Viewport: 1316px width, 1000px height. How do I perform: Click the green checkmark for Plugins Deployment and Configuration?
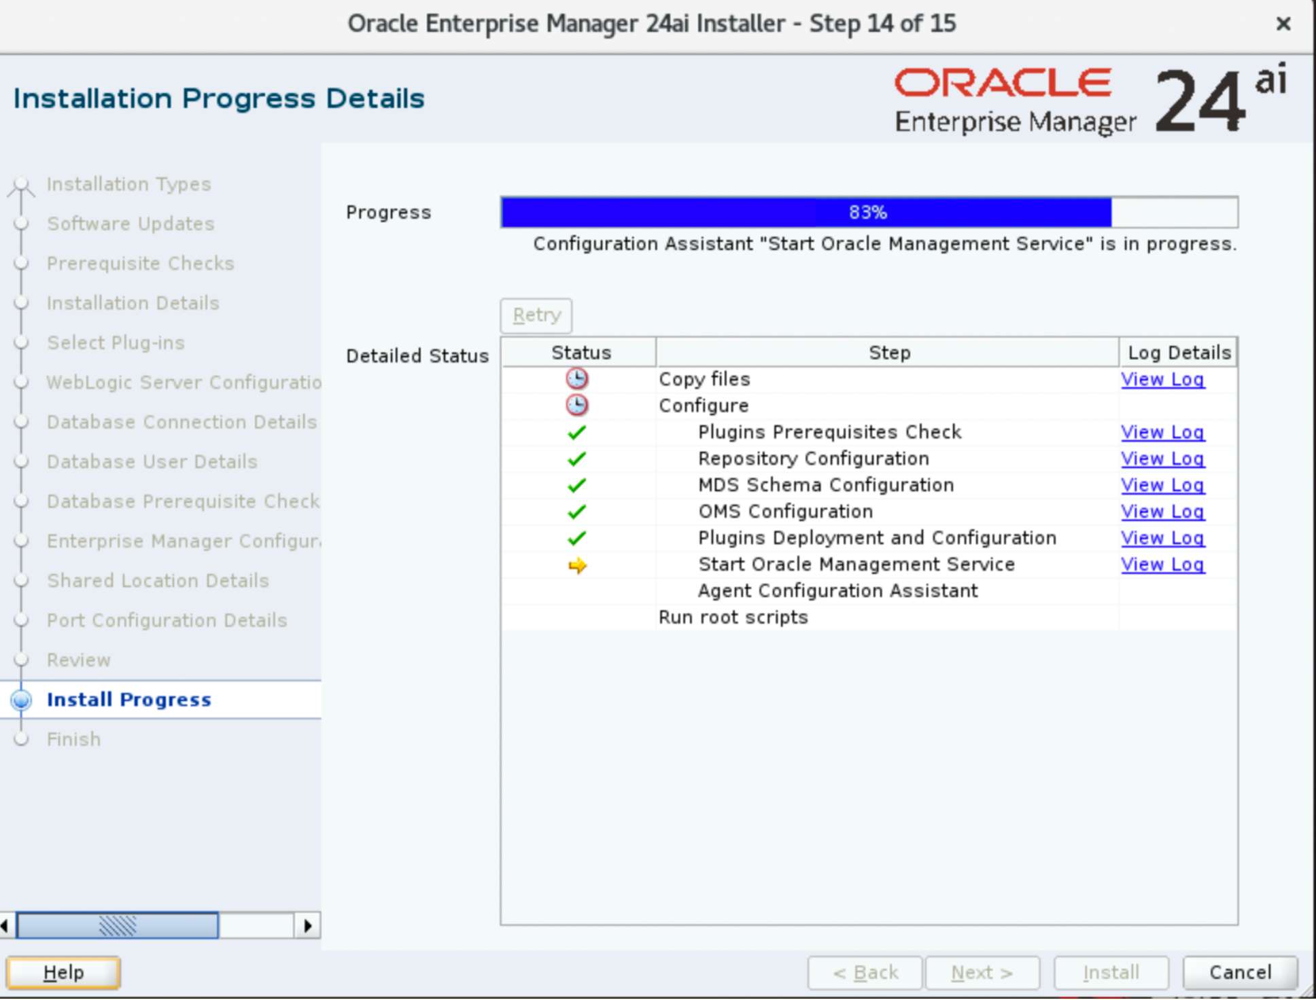576,538
